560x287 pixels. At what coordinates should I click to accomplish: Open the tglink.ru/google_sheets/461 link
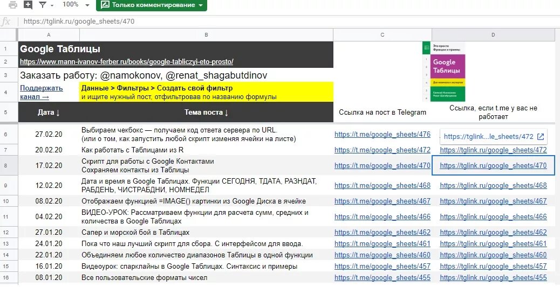tap(493, 244)
